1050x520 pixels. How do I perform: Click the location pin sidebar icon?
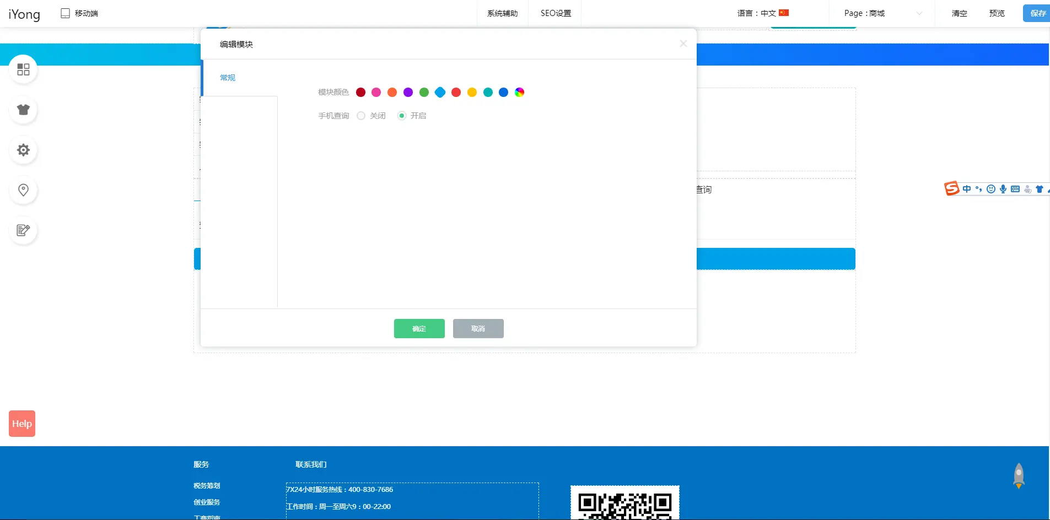(23, 190)
